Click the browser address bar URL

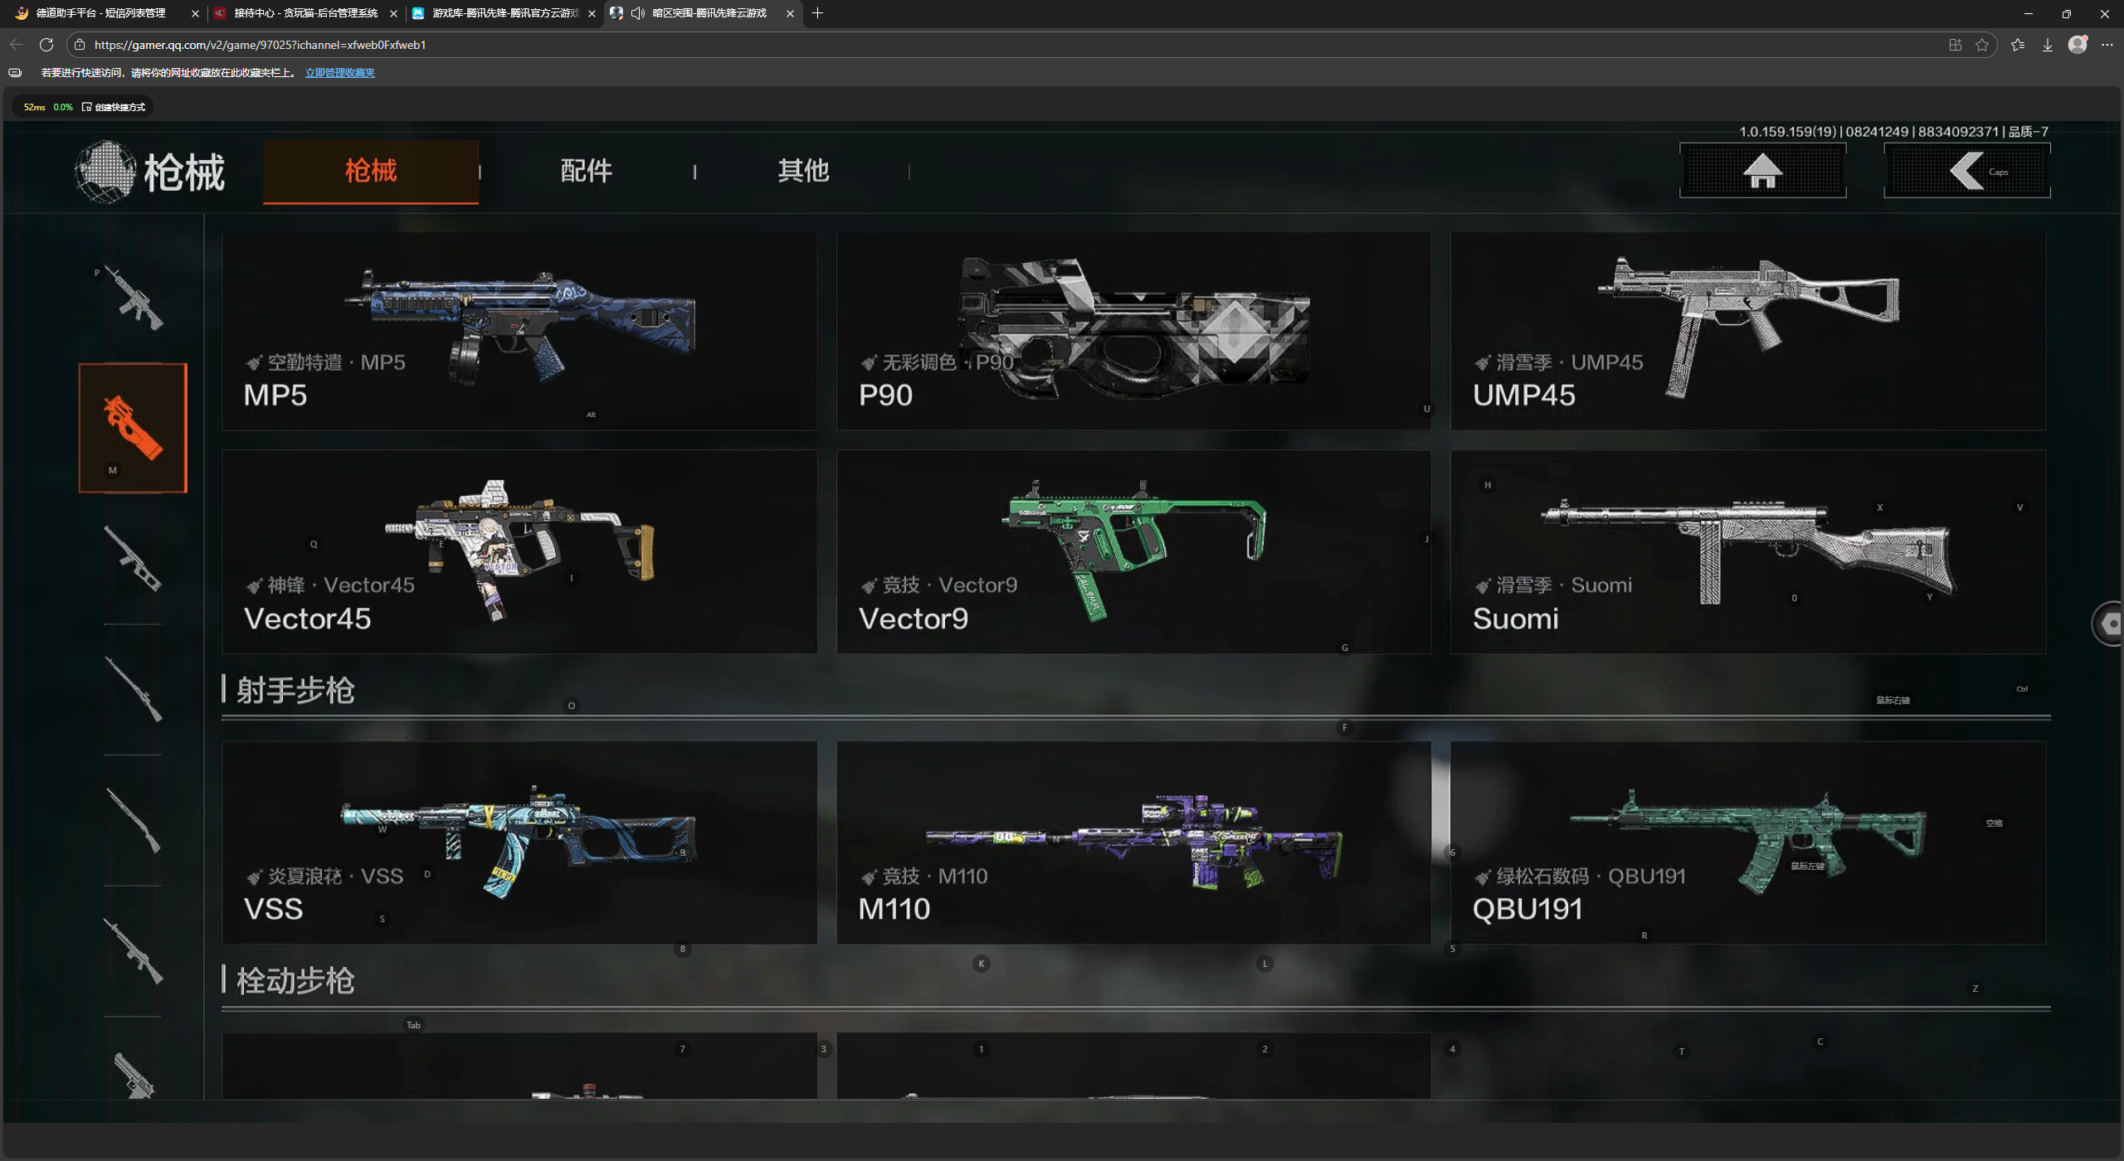pos(260,45)
